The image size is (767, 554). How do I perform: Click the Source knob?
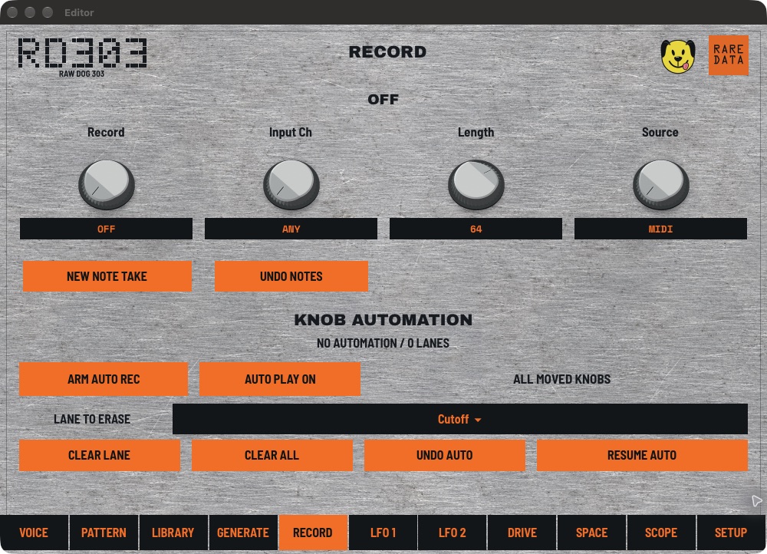pyautogui.click(x=661, y=184)
